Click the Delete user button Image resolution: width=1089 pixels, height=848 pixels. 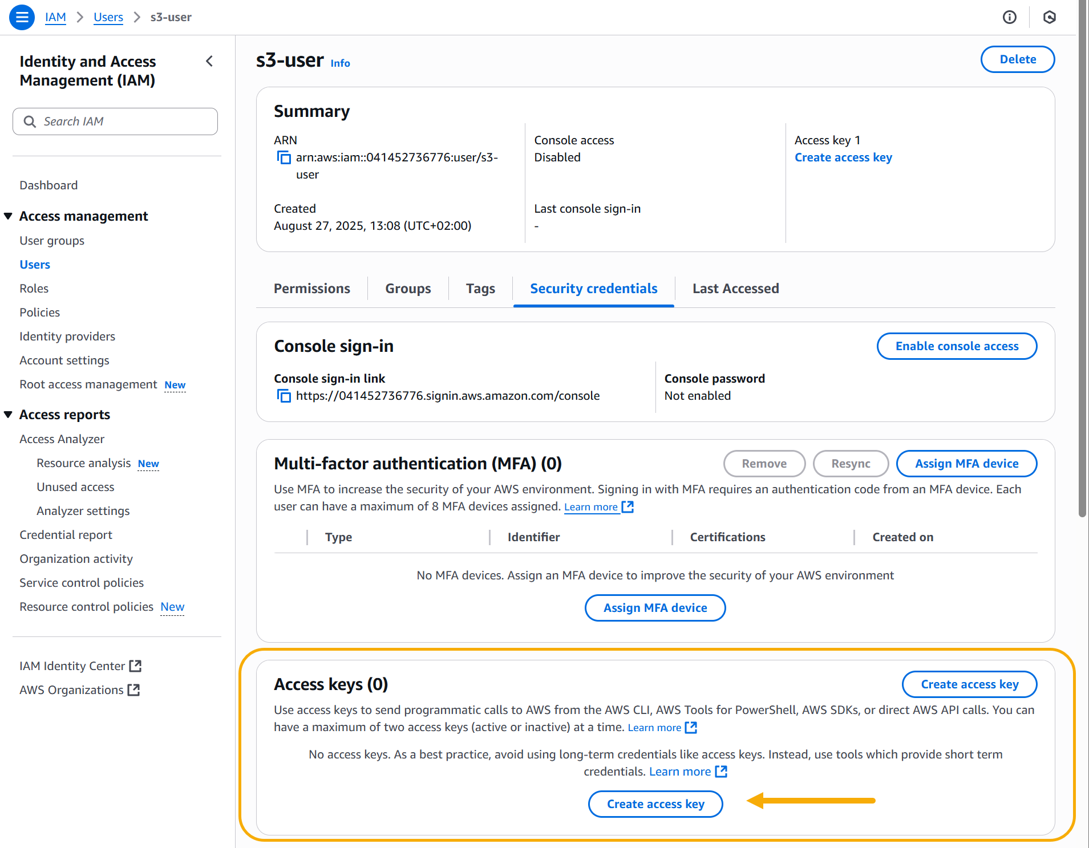pos(1017,59)
